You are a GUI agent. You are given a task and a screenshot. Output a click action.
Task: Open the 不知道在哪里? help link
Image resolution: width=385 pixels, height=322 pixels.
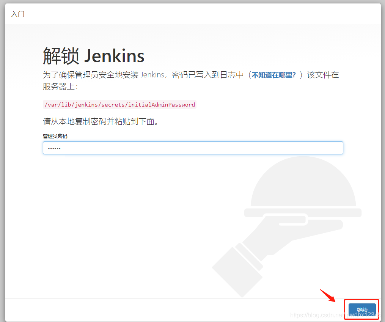pos(274,75)
